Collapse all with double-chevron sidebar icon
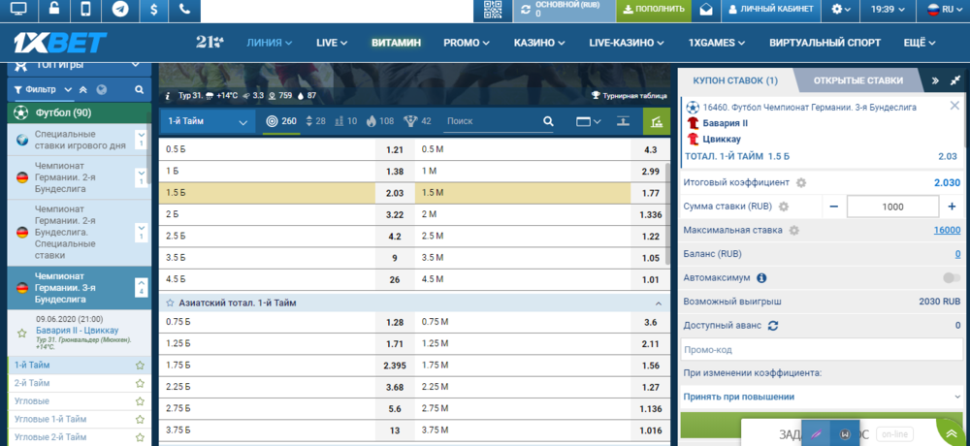The image size is (970, 446). tap(83, 90)
